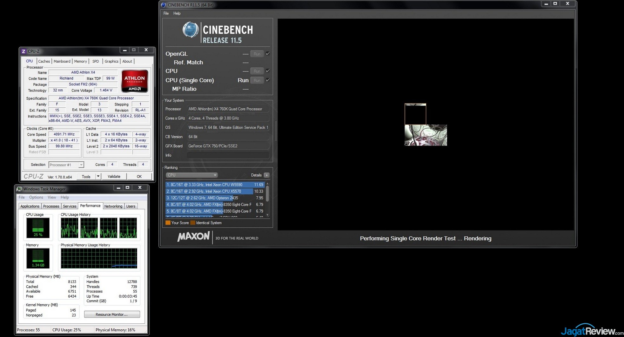The height and width of the screenshot is (337, 624).
Task: Click the Task Manager title bar icon
Action: tap(19, 189)
